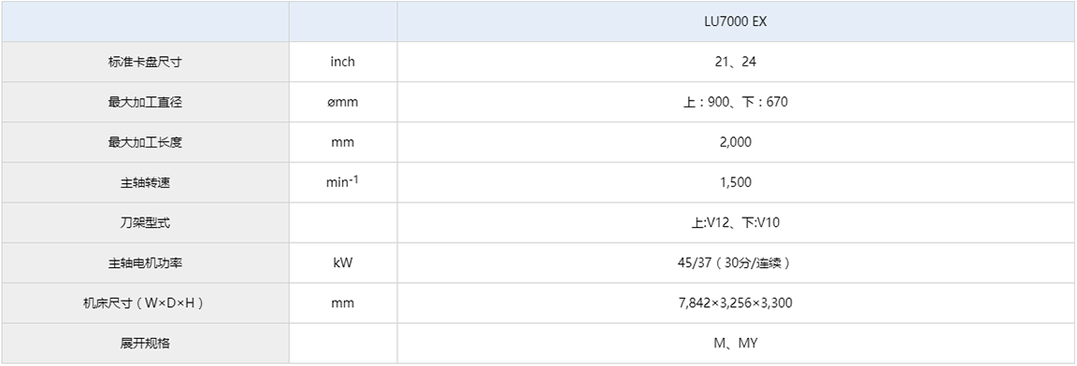Image resolution: width=1077 pixels, height=366 pixels.
Task: Click the LU7000 EX column header
Action: point(736,21)
